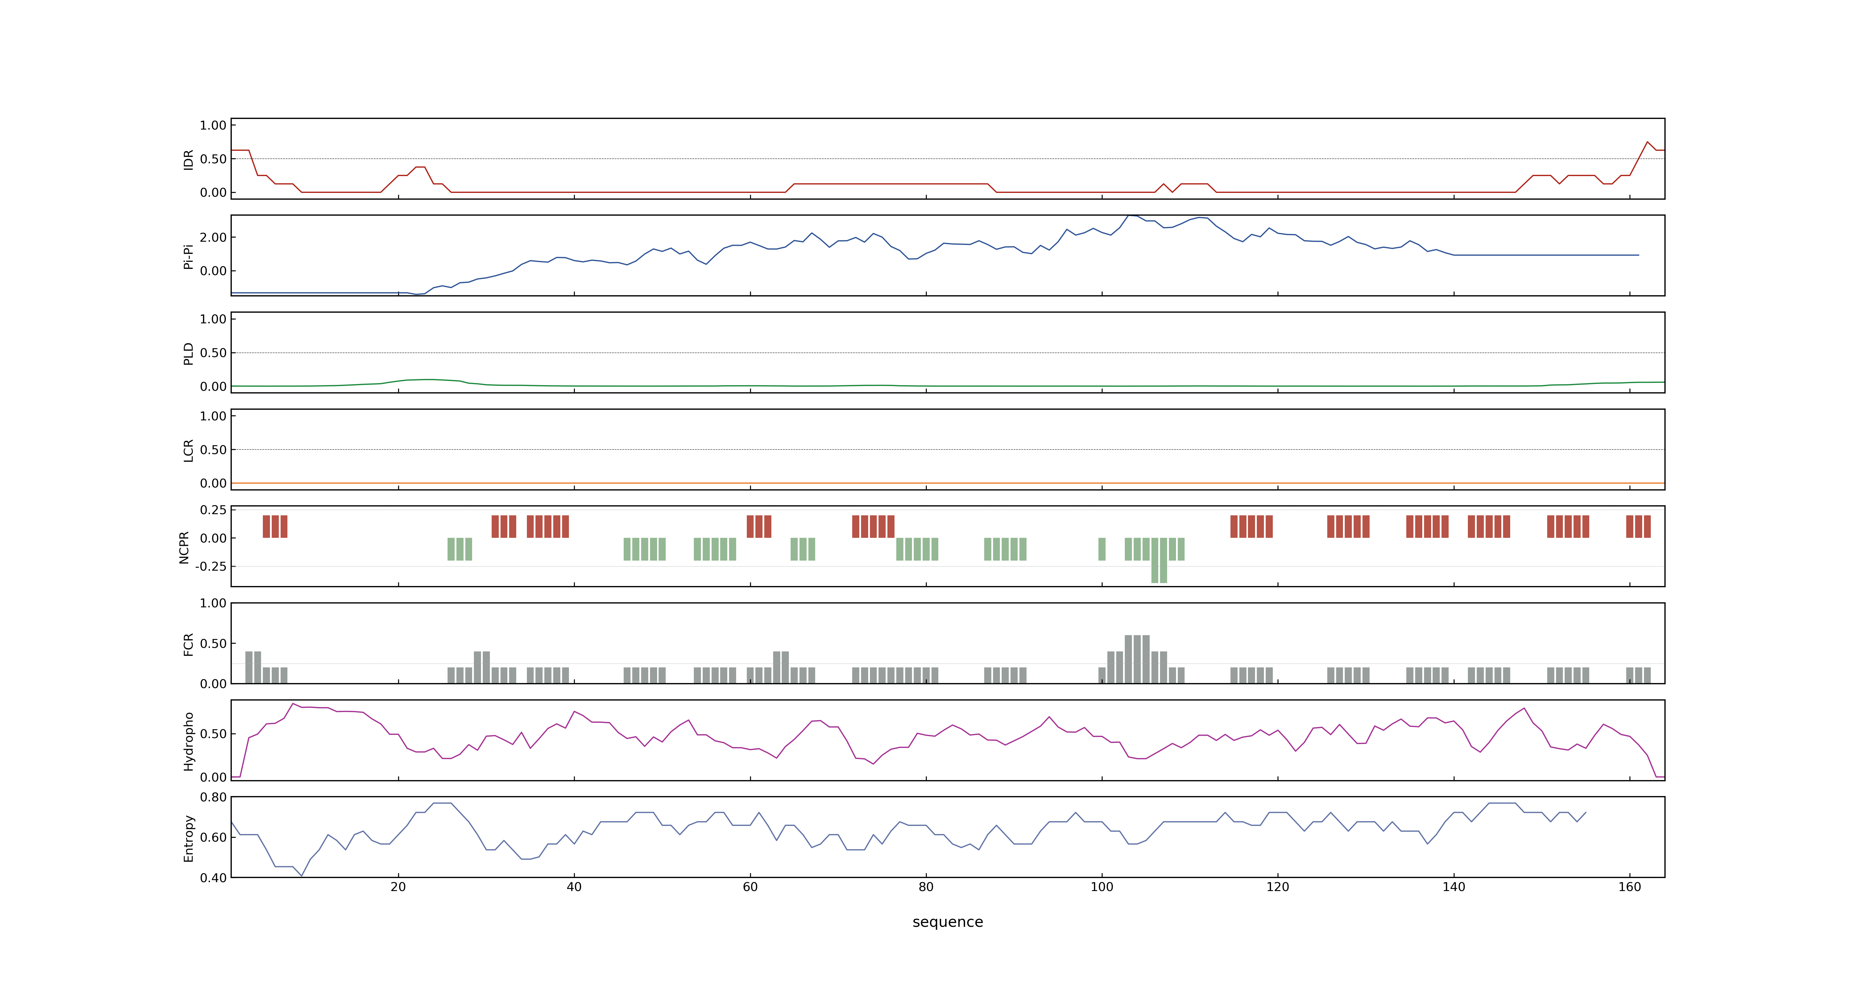
Task: Click the Pi-Pi y-axis label
Action: pos(188,256)
